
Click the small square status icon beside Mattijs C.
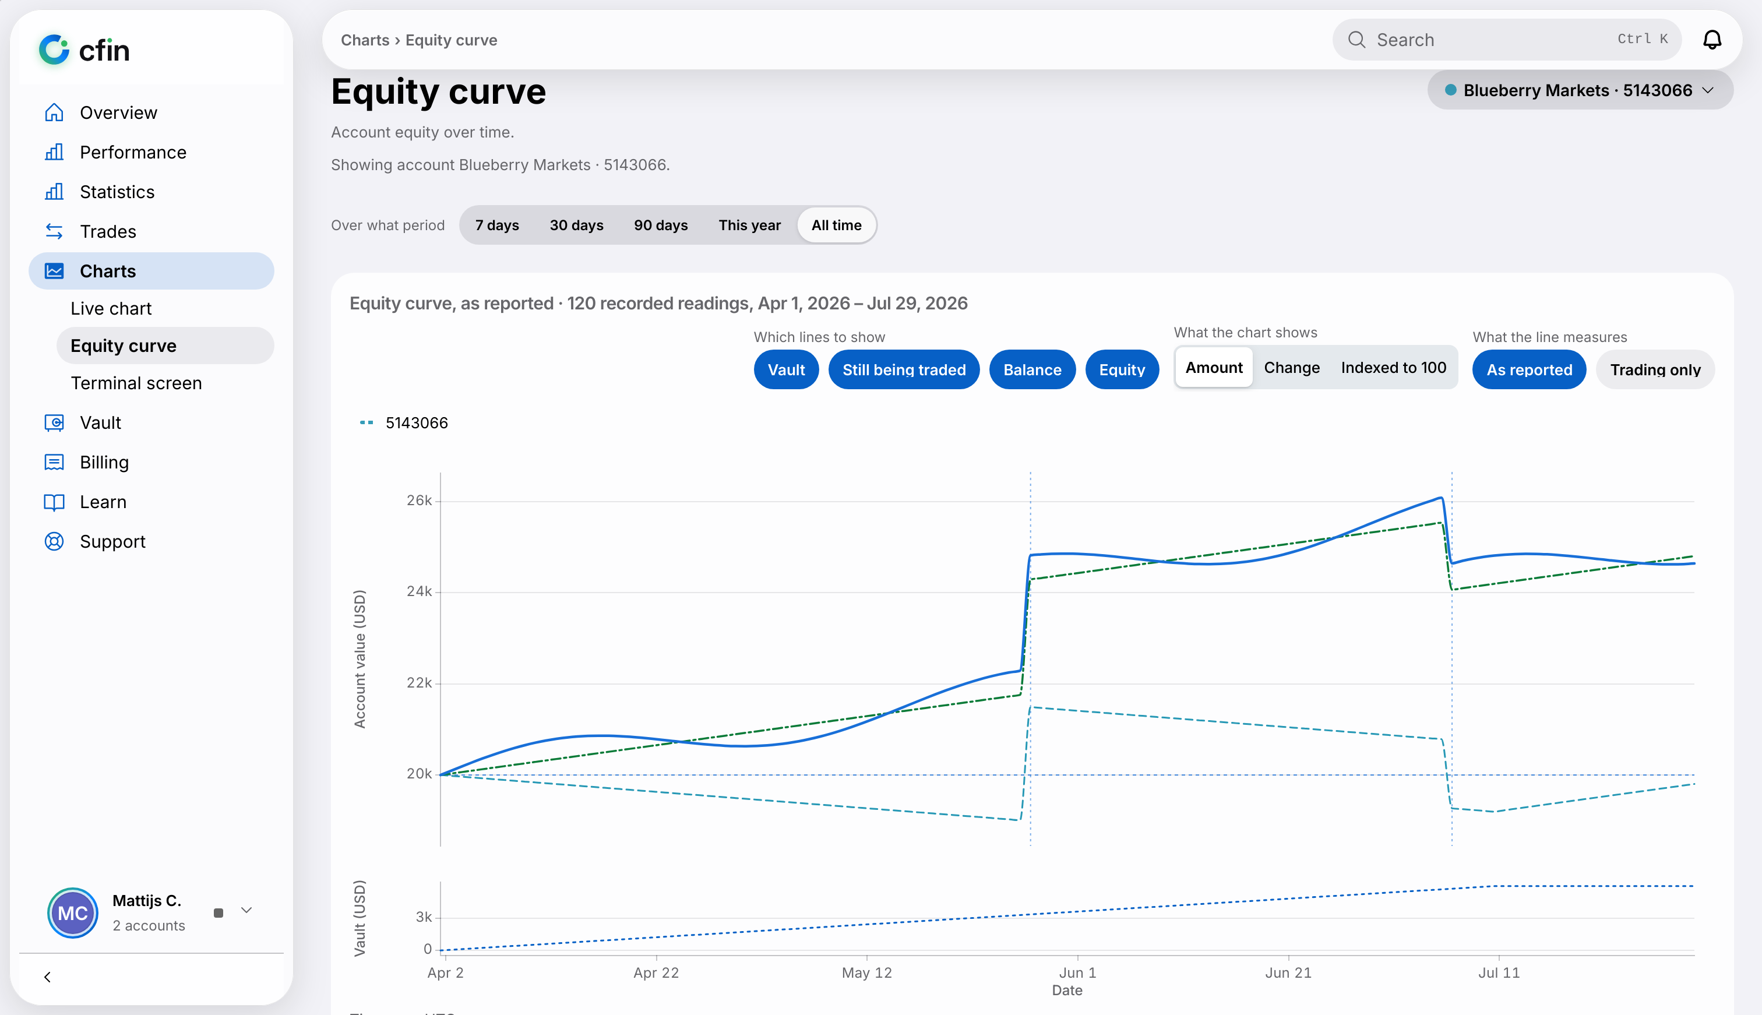point(218,912)
